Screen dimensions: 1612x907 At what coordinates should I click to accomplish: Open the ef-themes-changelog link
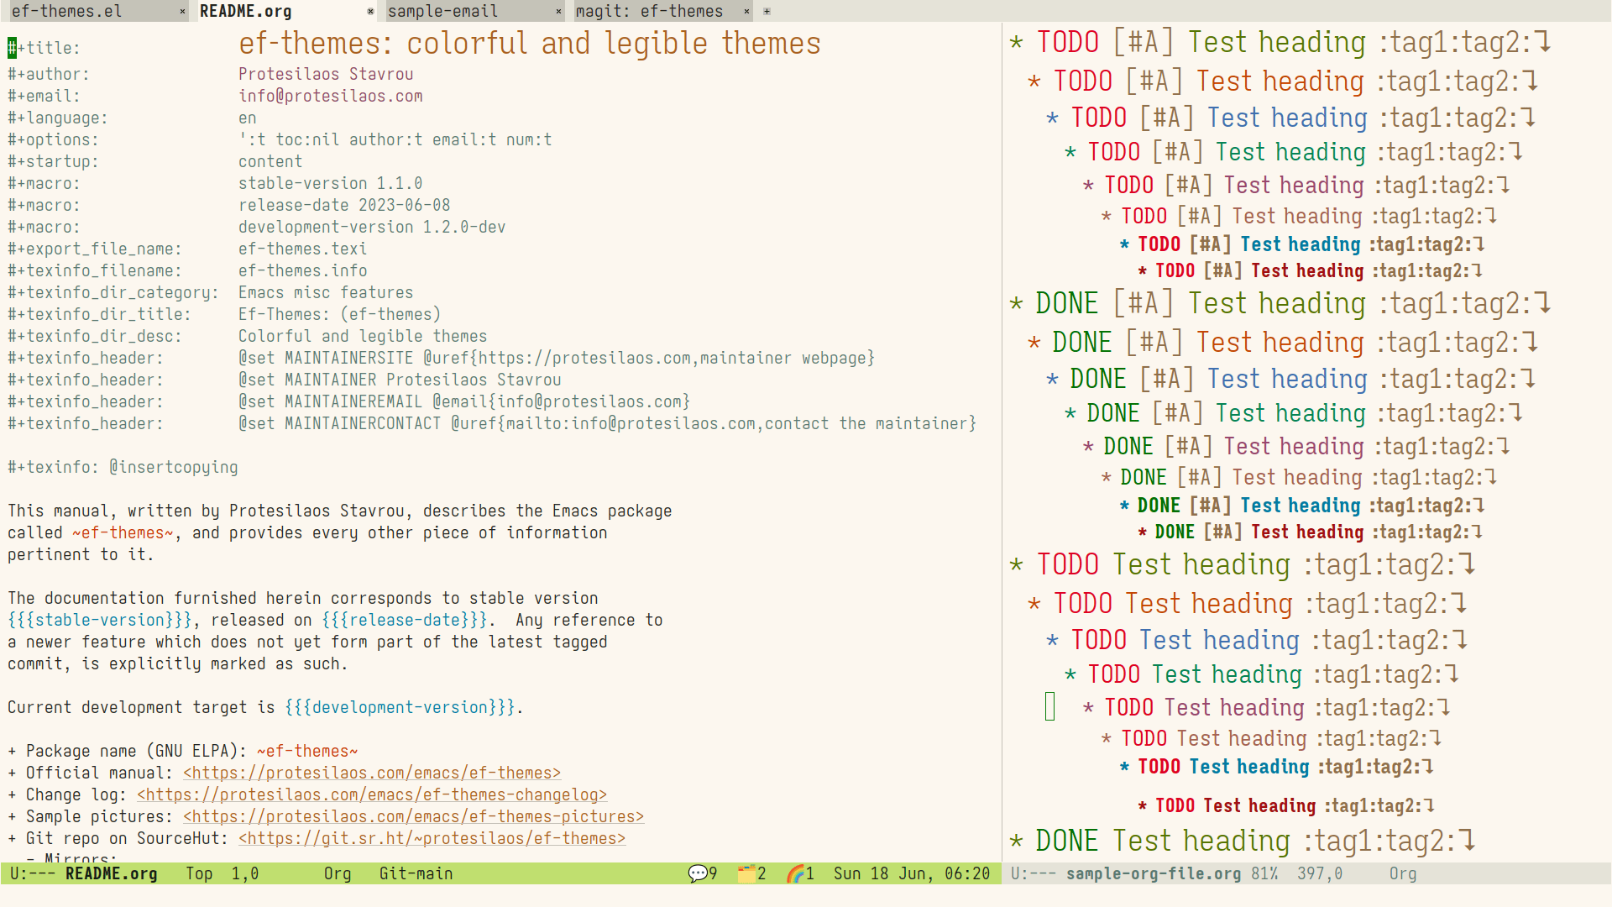[372, 794]
